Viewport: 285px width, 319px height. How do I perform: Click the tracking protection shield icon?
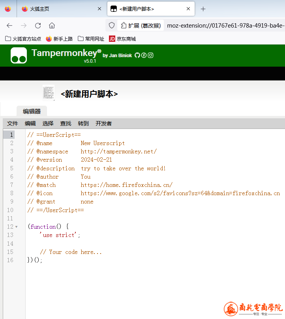(x=112, y=25)
